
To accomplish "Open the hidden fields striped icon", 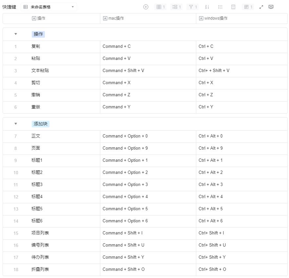I will (248, 7).
